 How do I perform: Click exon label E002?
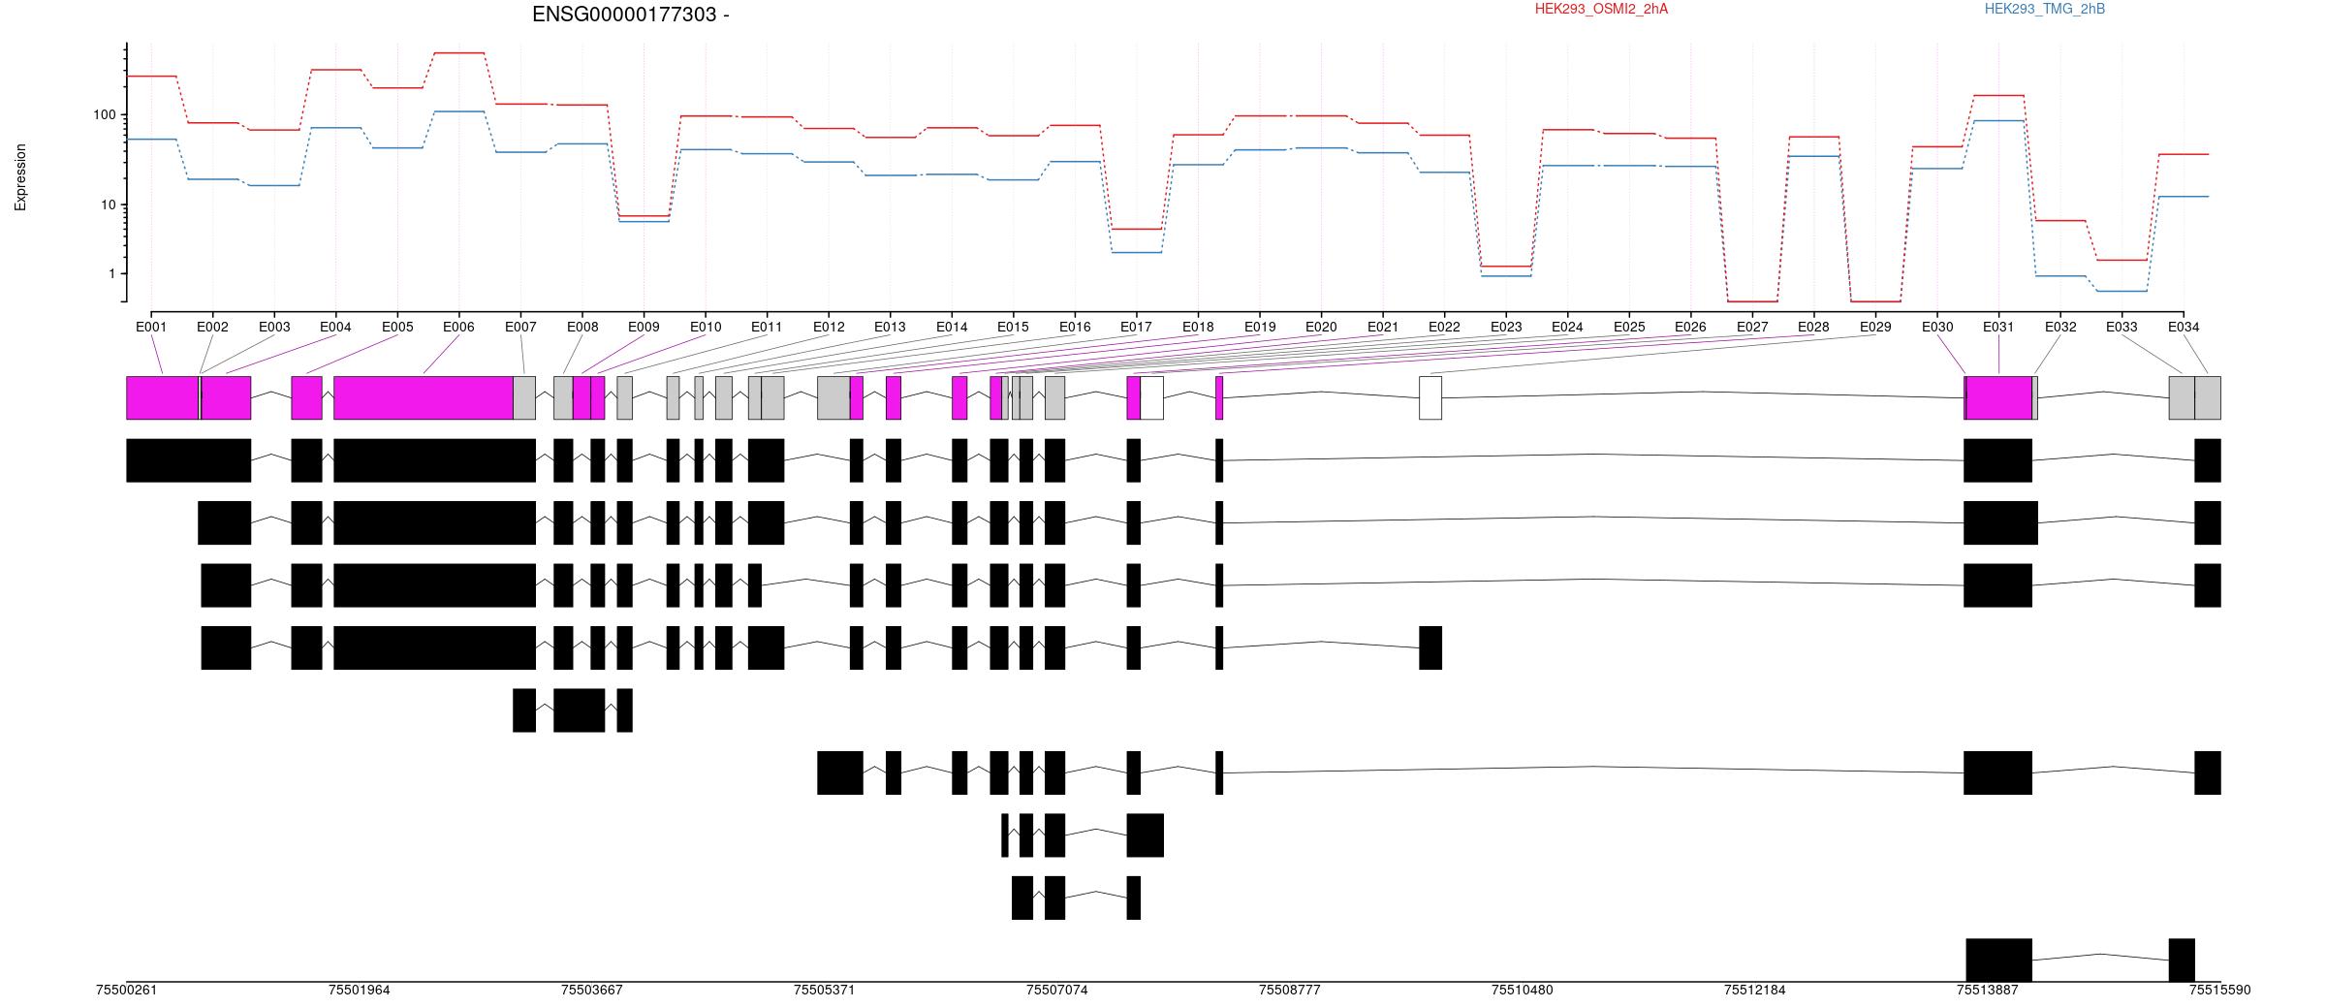click(x=212, y=327)
